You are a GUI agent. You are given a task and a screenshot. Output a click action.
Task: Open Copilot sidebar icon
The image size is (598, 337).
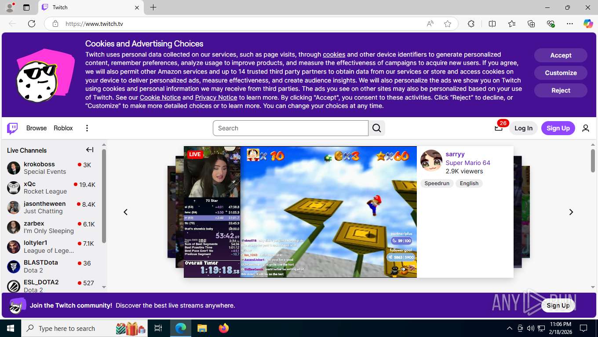[588, 24]
